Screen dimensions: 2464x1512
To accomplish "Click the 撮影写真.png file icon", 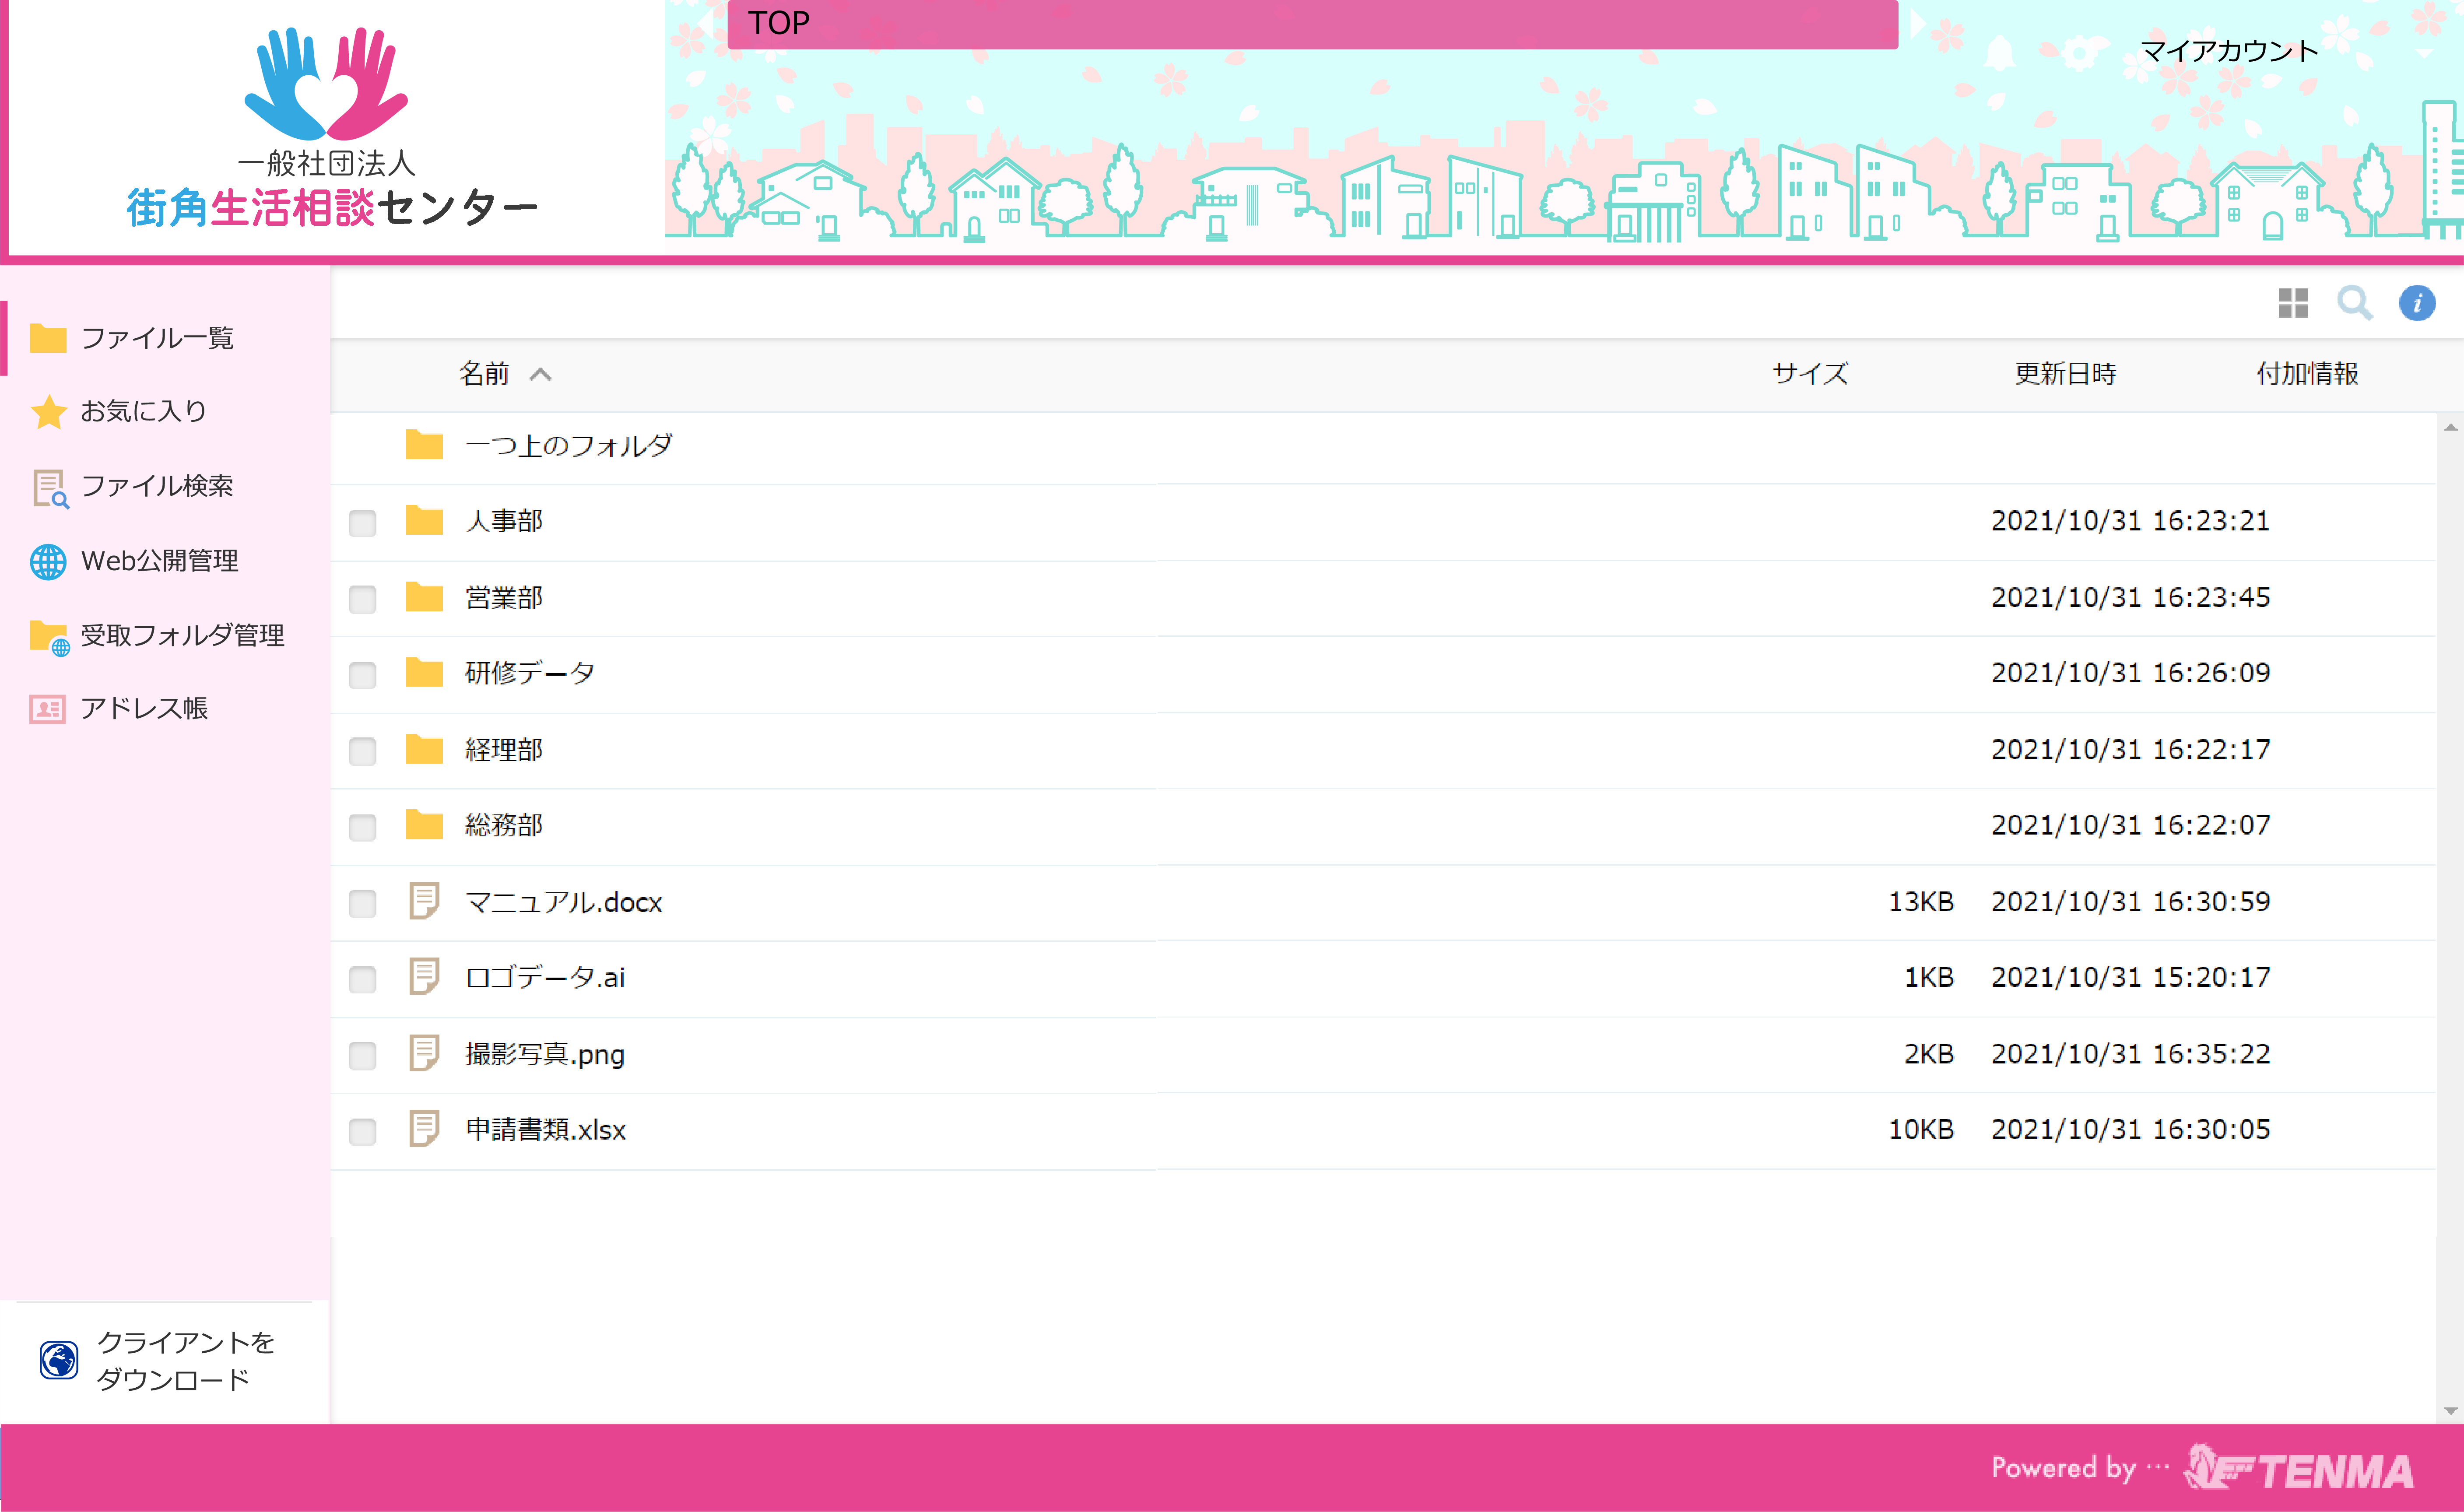I will click(424, 1053).
